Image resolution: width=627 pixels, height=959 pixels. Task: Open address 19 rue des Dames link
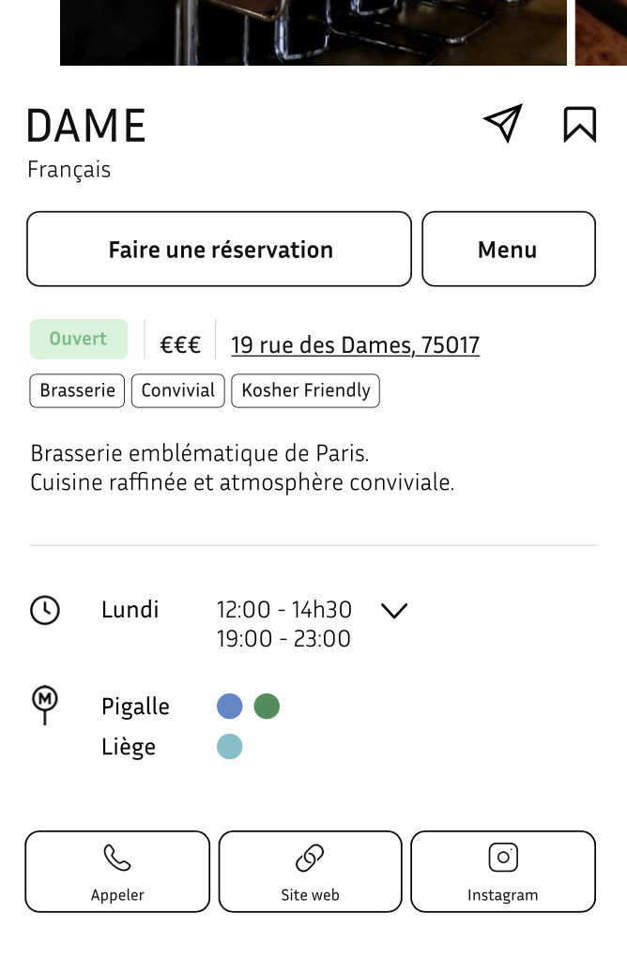click(355, 345)
